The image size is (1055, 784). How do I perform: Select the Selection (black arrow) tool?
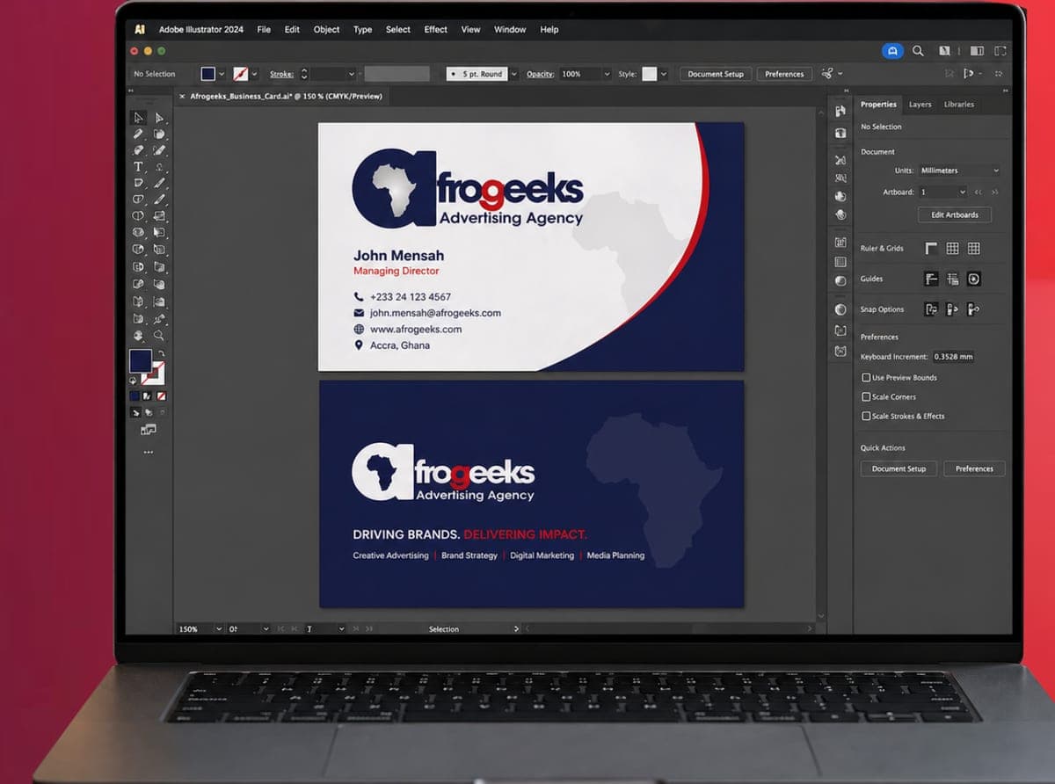(x=138, y=118)
